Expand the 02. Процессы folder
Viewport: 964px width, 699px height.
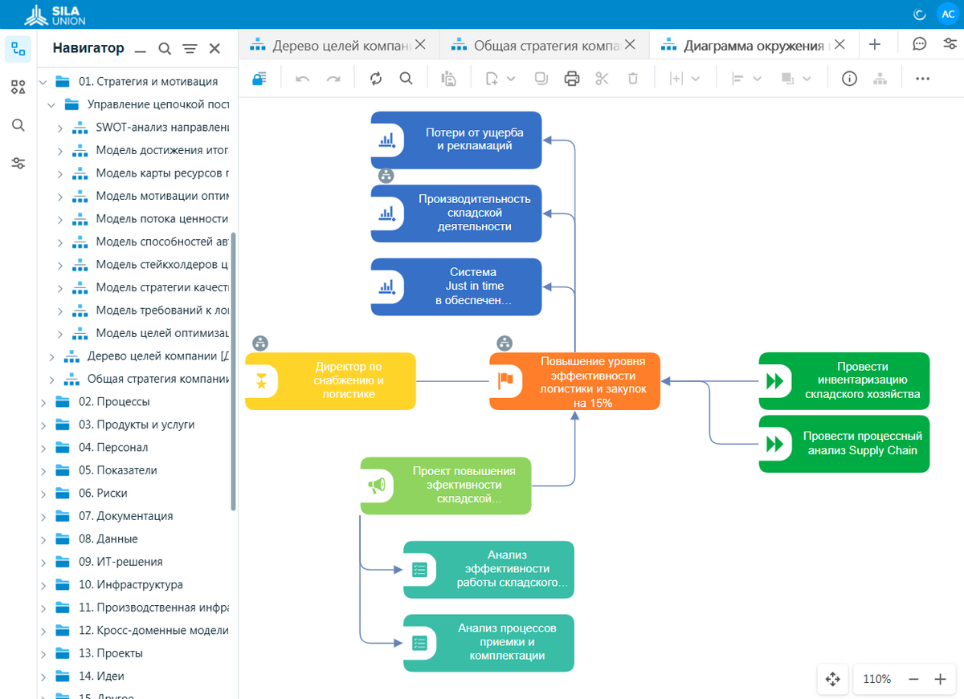click(x=43, y=402)
